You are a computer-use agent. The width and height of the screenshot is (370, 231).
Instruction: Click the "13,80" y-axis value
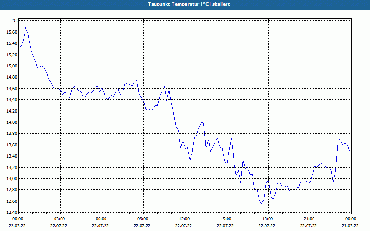tap(12, 134)
